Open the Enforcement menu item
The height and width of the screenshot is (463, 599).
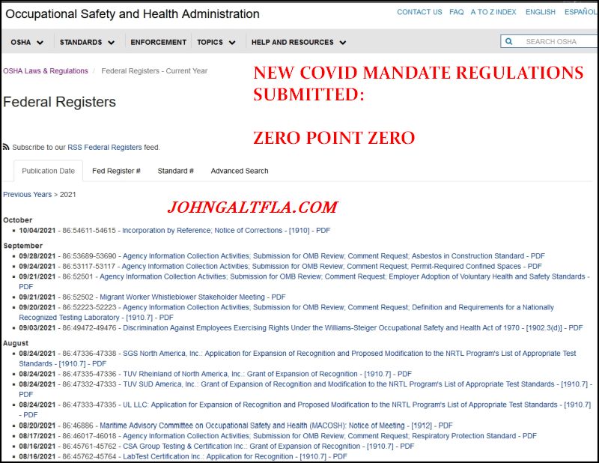158,43
